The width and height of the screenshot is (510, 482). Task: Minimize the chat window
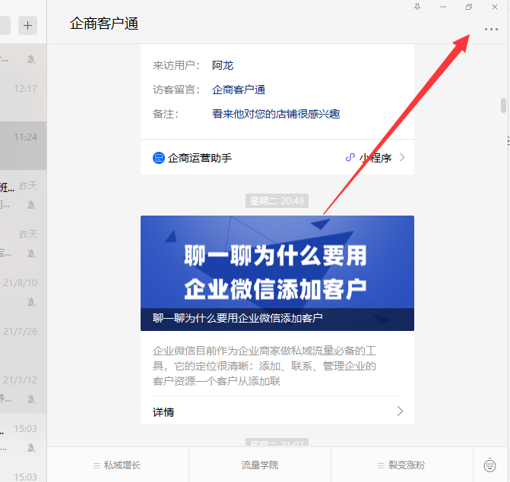(x=443, y=7)
